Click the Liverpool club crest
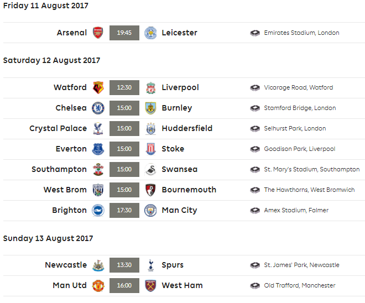 click(x=150, y=88)
